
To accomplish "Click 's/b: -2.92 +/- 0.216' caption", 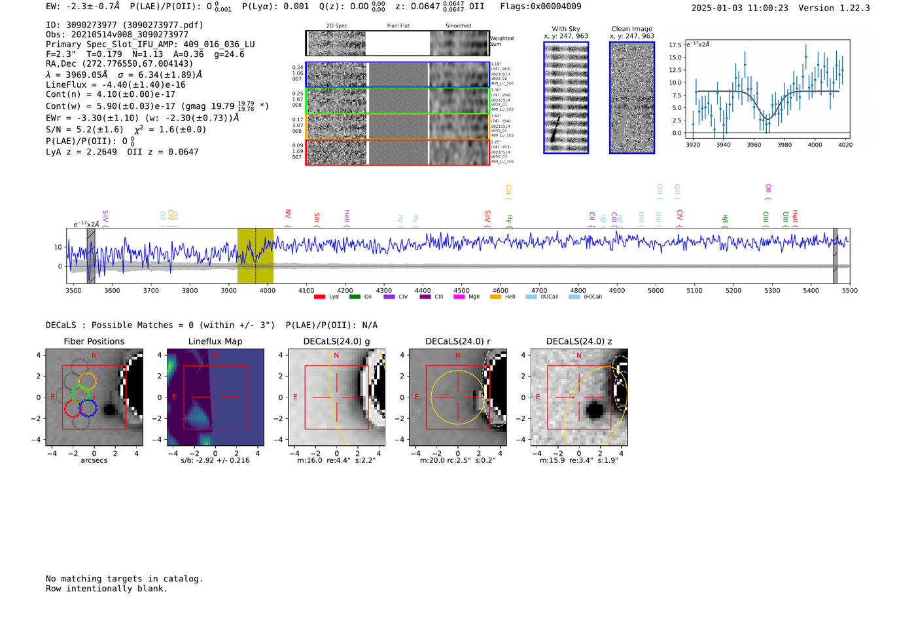I will tap(215, 460).
